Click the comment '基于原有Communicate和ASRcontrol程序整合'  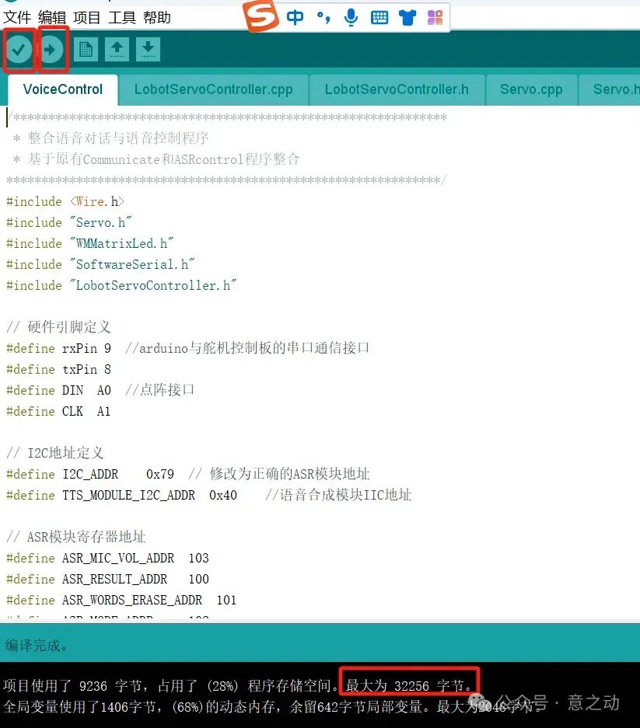(163, 159)
